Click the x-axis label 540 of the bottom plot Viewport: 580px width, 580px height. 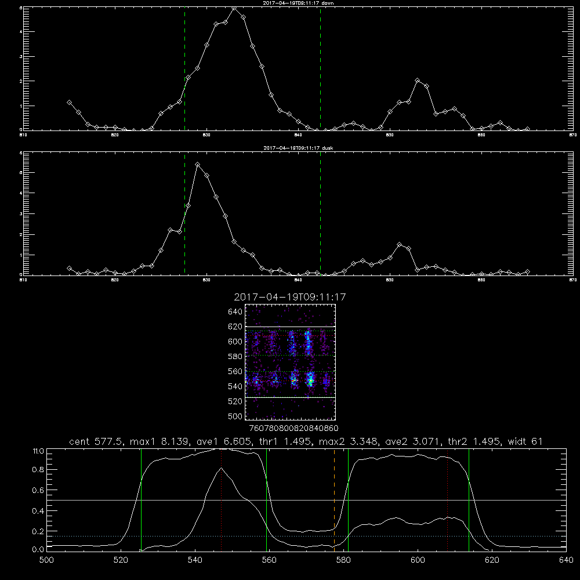(x=195, y=560)
